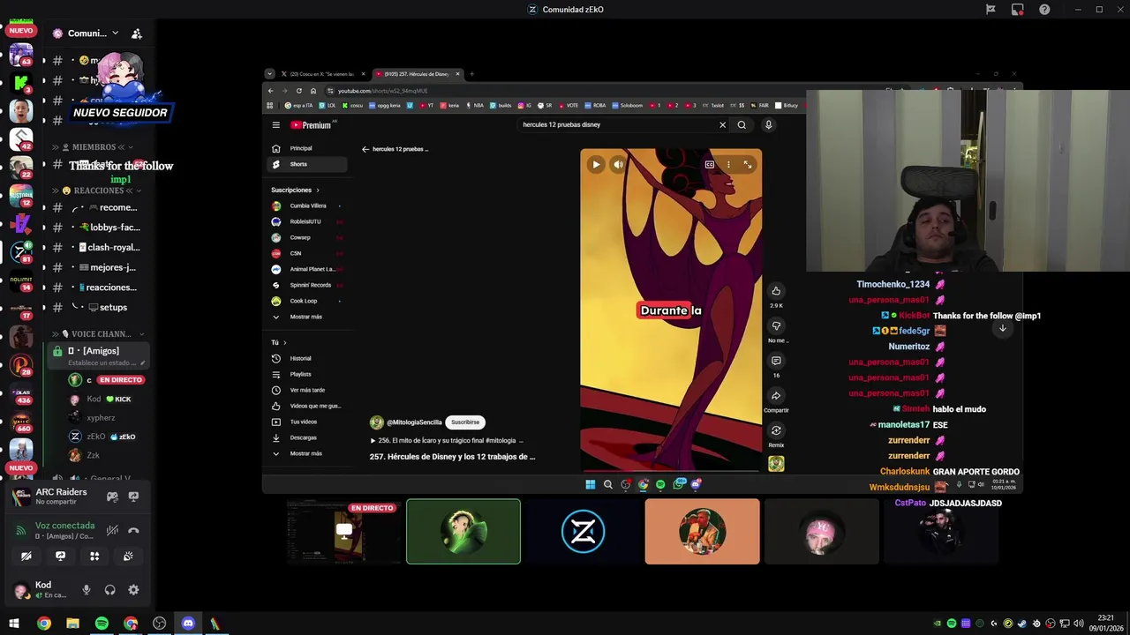Click Compartir share arrow on short
Screen dimensions: 1130x635
(776, 396)
